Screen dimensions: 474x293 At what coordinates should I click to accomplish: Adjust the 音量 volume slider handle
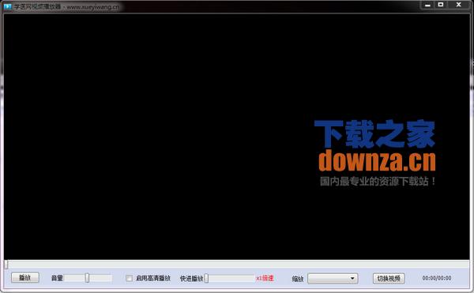click(87, 278)
